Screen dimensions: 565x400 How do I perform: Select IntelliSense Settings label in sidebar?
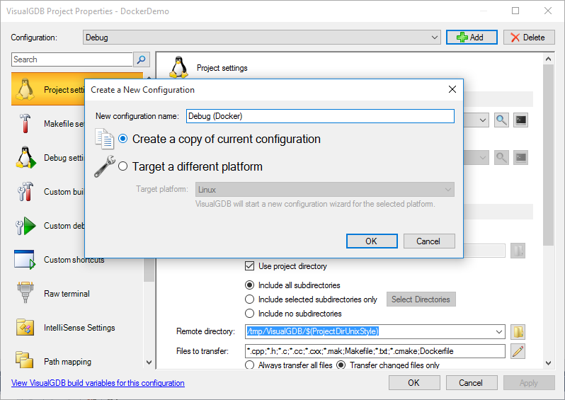[x=79, y=328]
